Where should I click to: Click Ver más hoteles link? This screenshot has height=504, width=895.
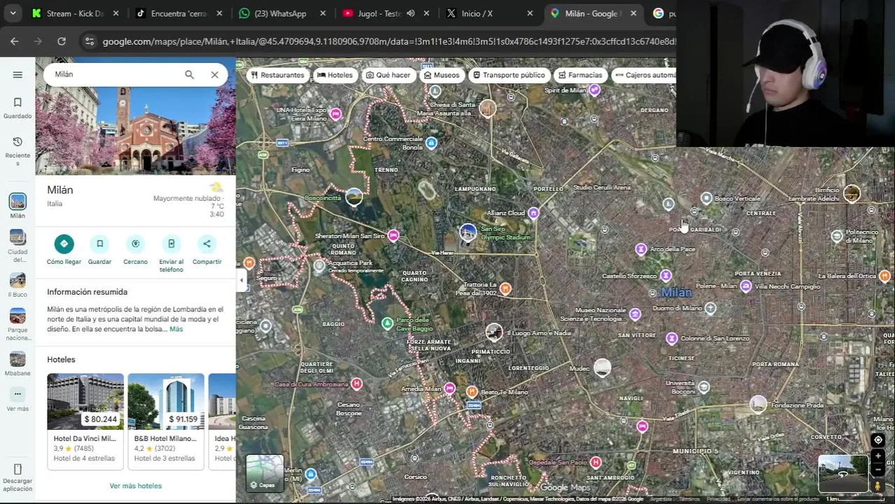click(135, 486)
